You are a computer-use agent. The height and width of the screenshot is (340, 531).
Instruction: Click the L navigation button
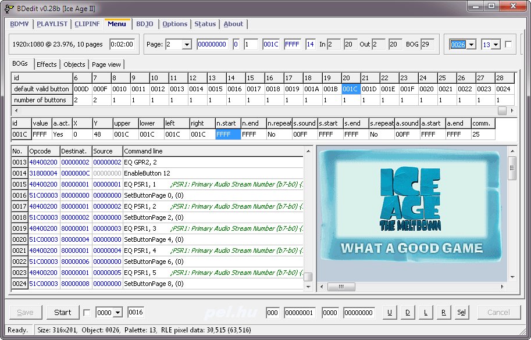point(425,313)
